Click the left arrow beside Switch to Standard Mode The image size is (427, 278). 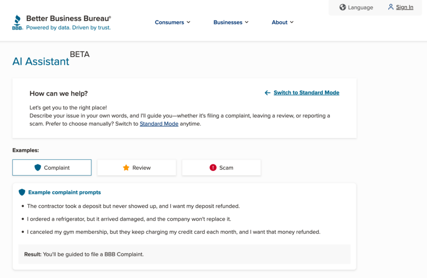(268, 93)
